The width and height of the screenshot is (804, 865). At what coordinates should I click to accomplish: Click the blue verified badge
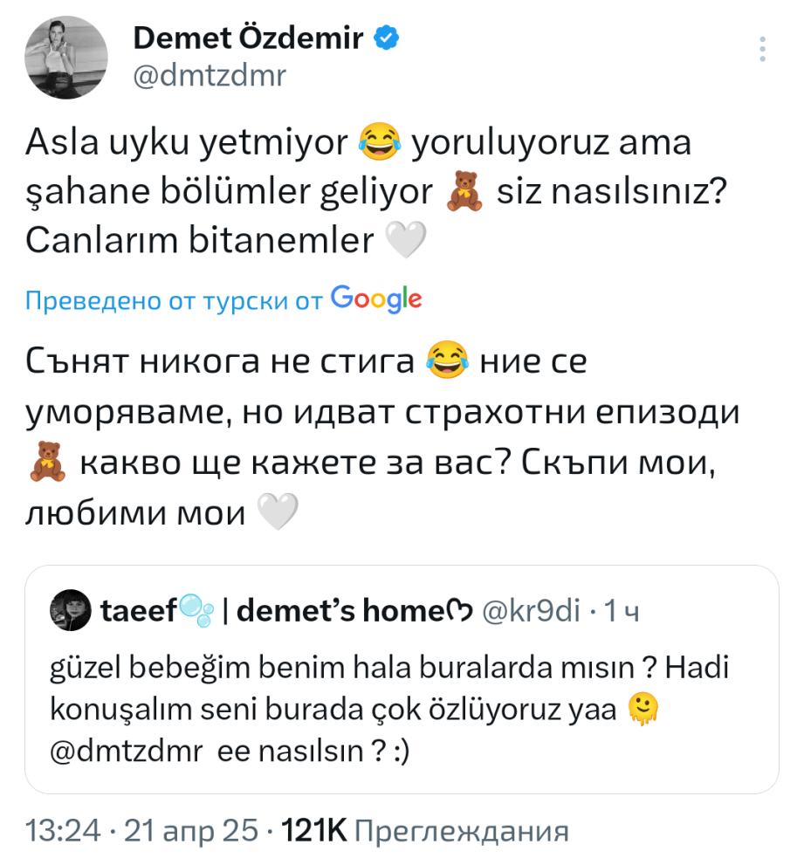[x=387, y=38]
